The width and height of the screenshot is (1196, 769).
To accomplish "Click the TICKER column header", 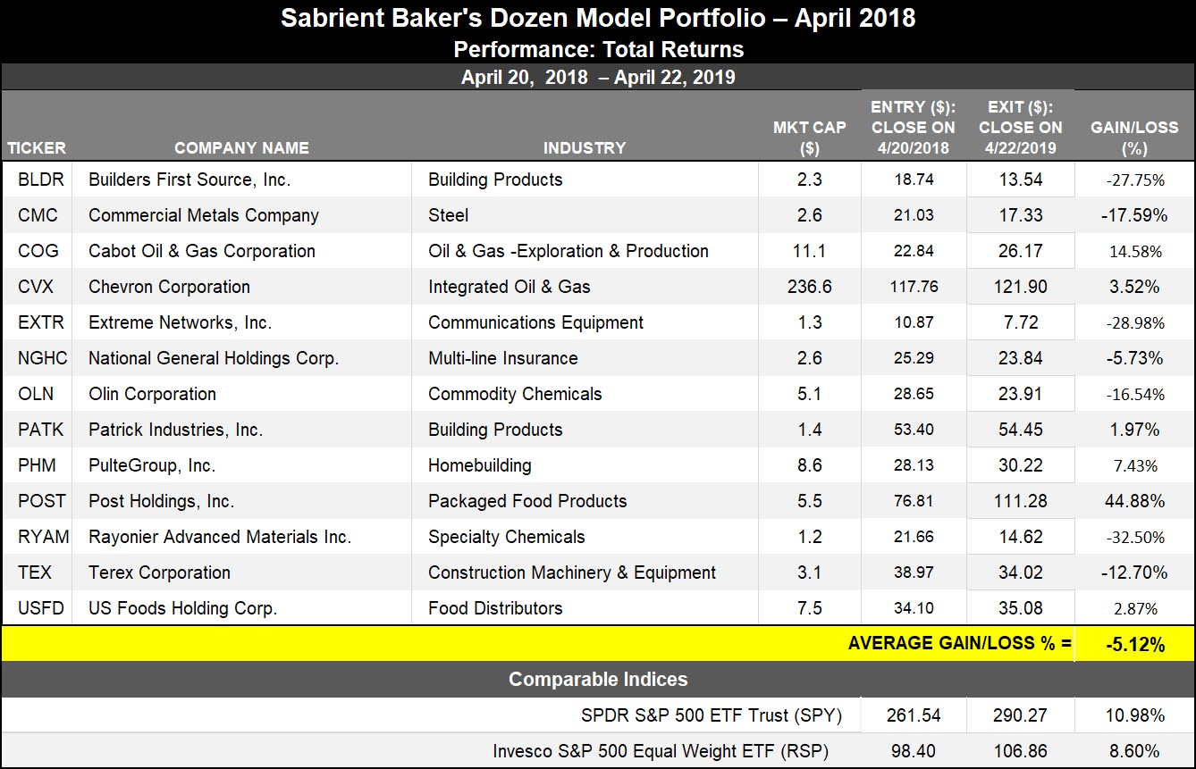I will coord(37,148).
